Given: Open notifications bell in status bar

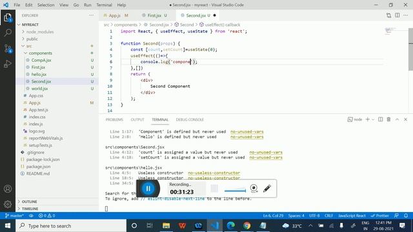Looking at the screenshot, I should coord(406,216).
